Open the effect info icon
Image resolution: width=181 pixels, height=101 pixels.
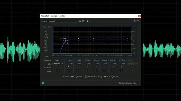tap(138, 21)
